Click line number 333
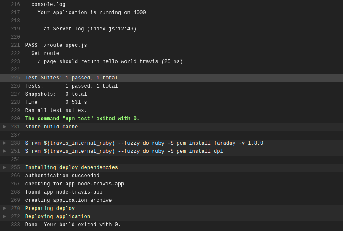Viewport: 343px width, 231px height. pos(15,225)
